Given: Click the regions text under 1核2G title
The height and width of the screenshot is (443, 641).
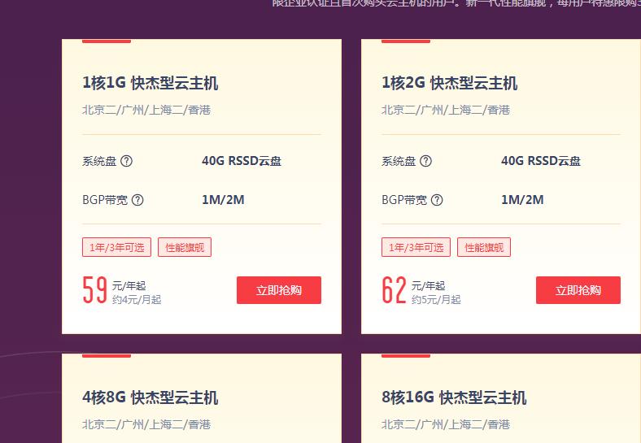Looking at the screenshot, I should [446, 110].
